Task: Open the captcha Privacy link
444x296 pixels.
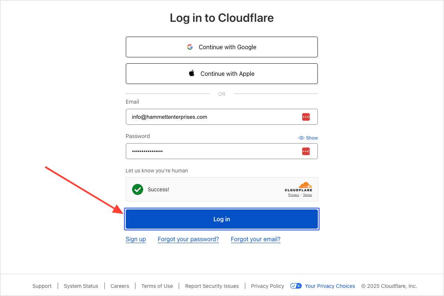Action: coord(294,195)
